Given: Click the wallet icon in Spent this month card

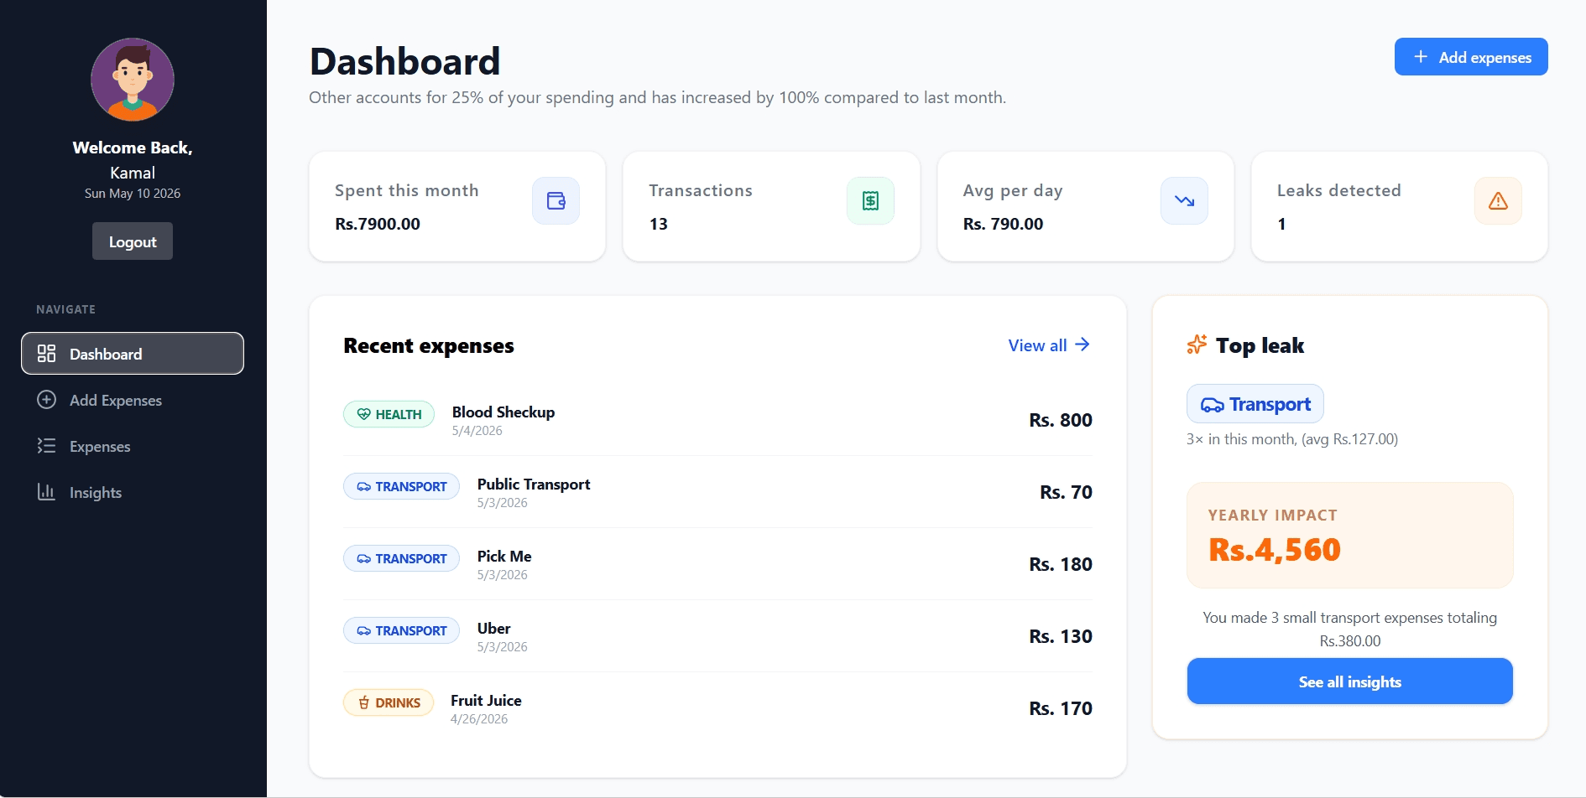Looking at the screenshot, I should click(556, 200).
